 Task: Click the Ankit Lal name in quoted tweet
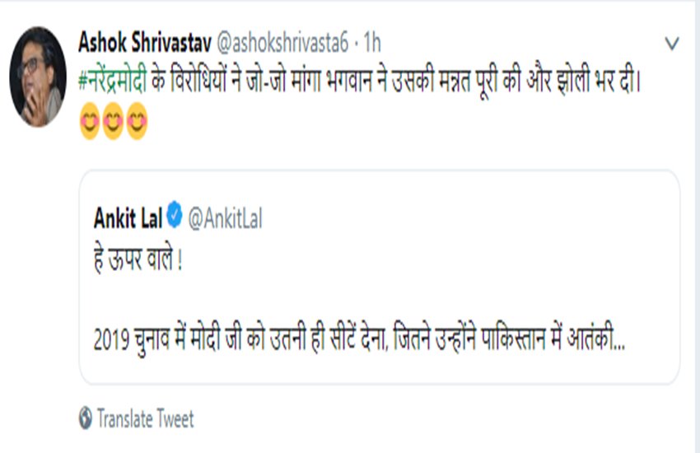point(124,218)
